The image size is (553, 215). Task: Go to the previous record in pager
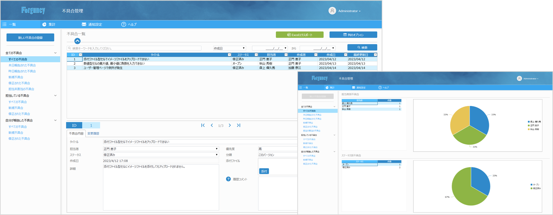(212, 125)
